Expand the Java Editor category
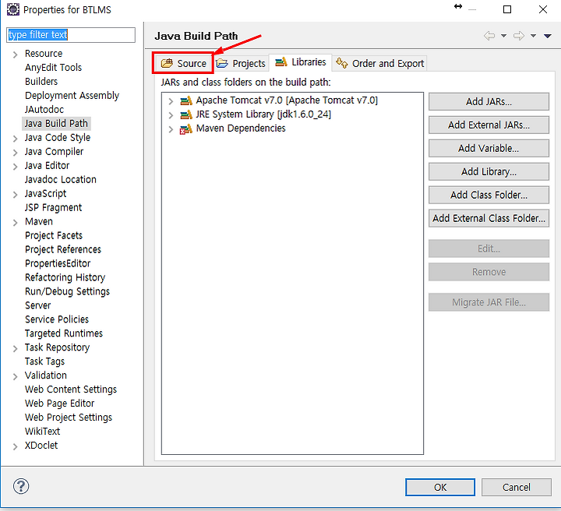This screenshot has height=511, width=561. pyautogui.click(x=15, y=166)
